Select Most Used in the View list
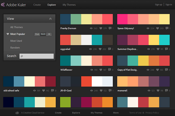This screenshot has height=116, width=175. (x=16, y=41)
